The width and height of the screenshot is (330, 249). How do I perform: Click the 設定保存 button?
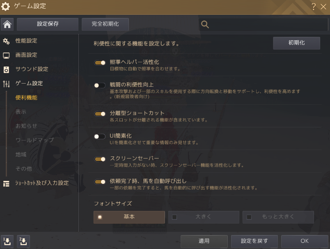48,24
